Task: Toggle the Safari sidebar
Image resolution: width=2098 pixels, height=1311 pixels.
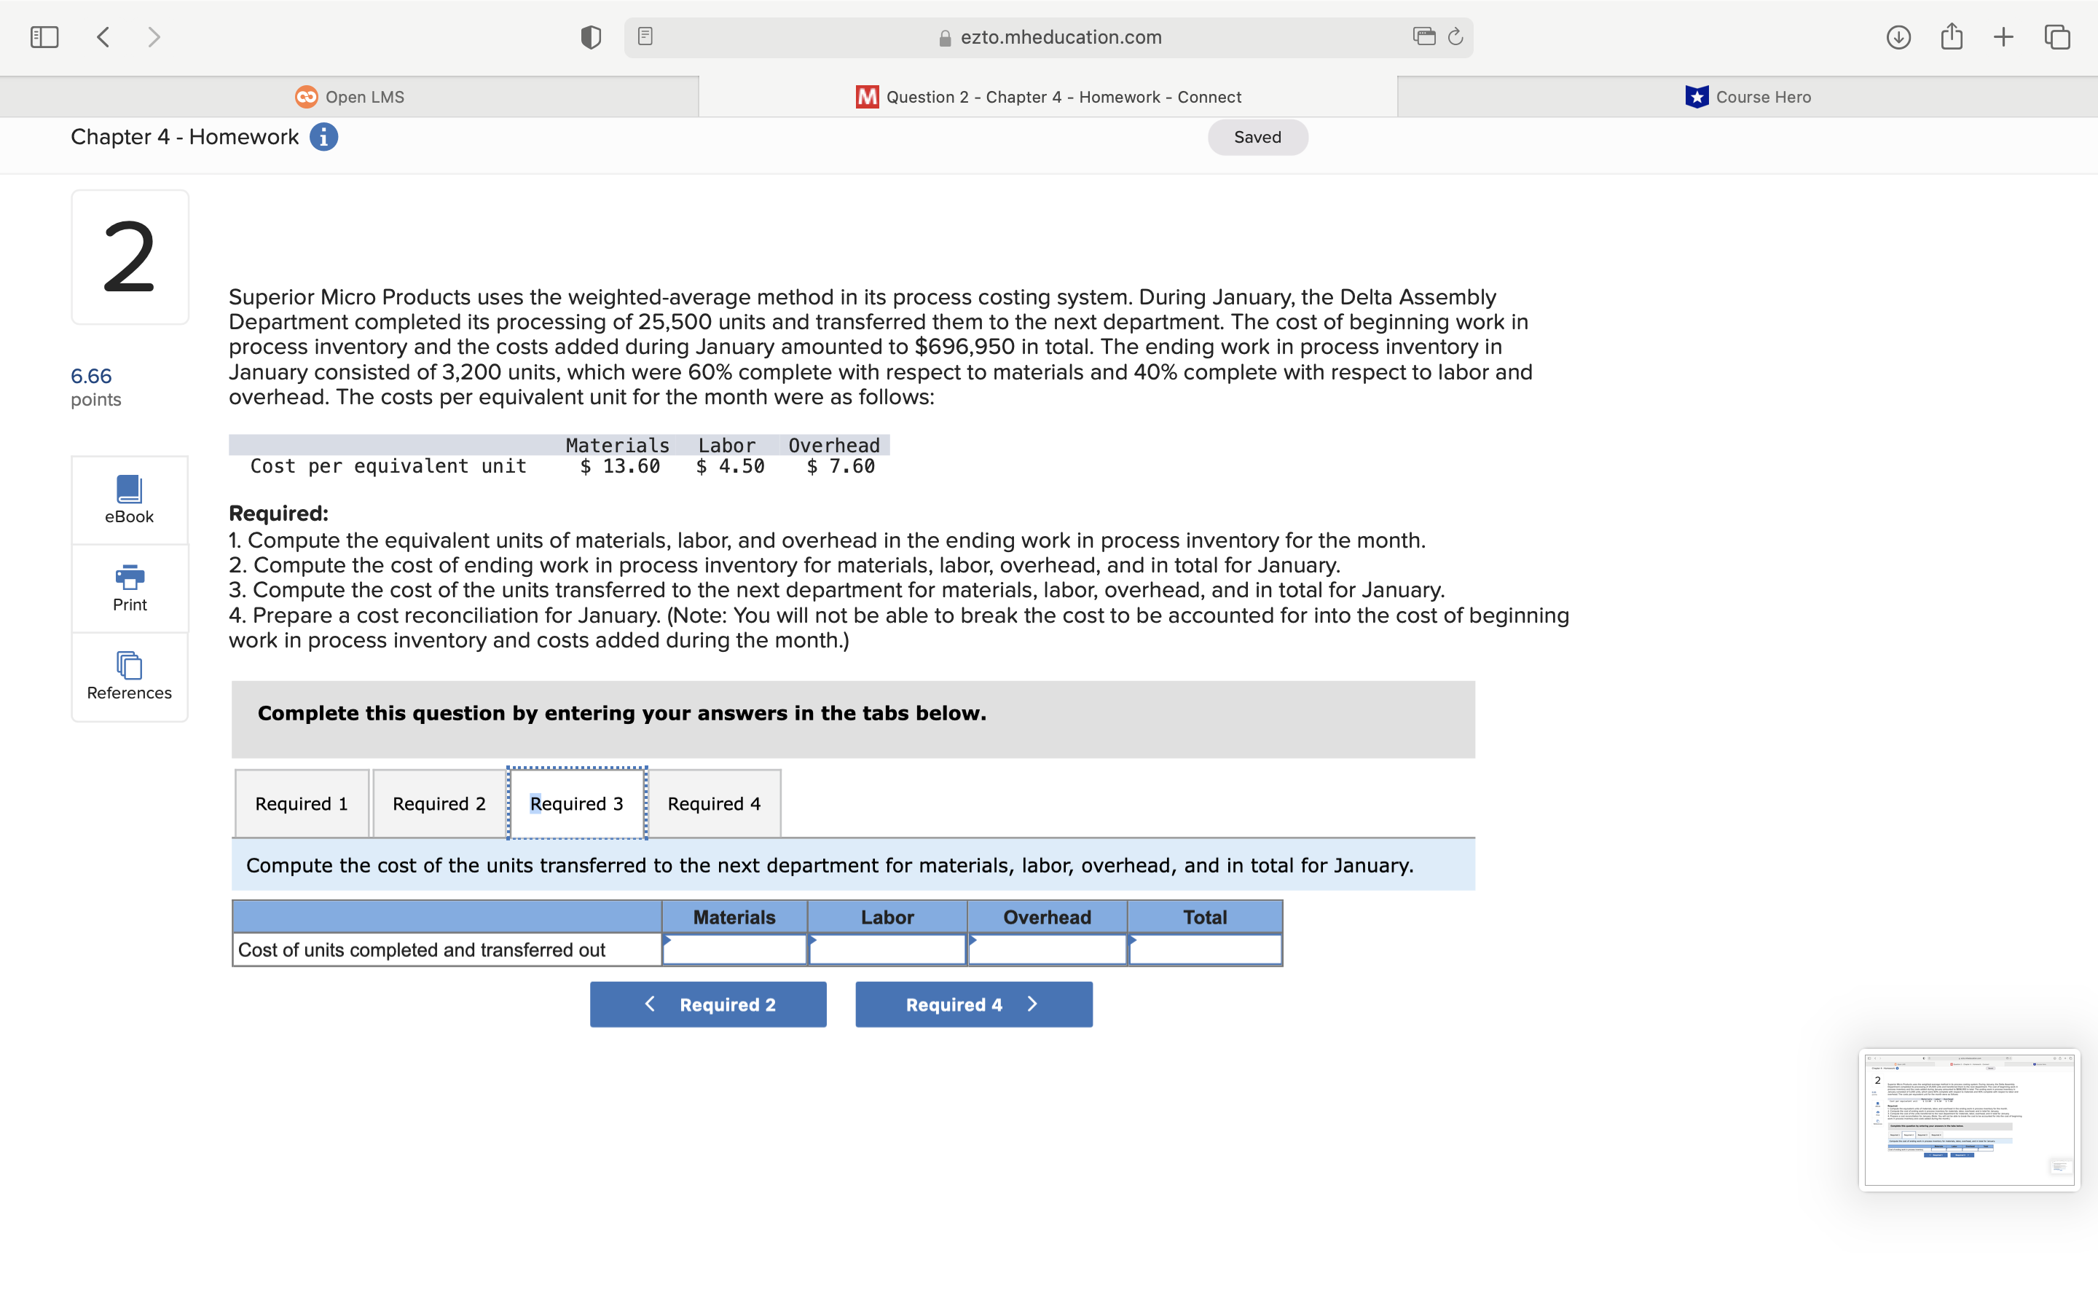Action: [x=44, y=36]
